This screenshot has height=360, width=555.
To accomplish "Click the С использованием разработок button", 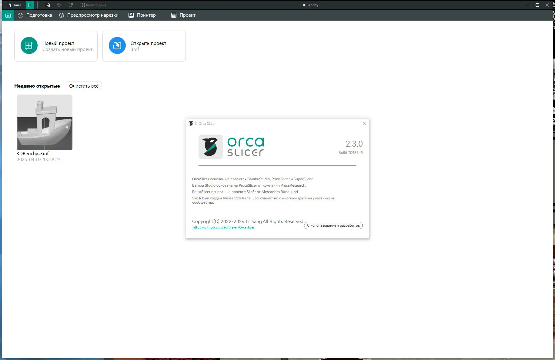I will click(333, 225).
